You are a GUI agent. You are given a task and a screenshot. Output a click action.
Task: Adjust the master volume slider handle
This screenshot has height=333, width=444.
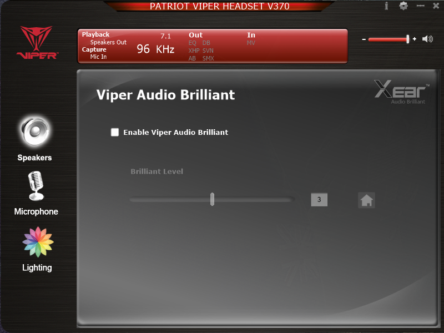[408, 39]
